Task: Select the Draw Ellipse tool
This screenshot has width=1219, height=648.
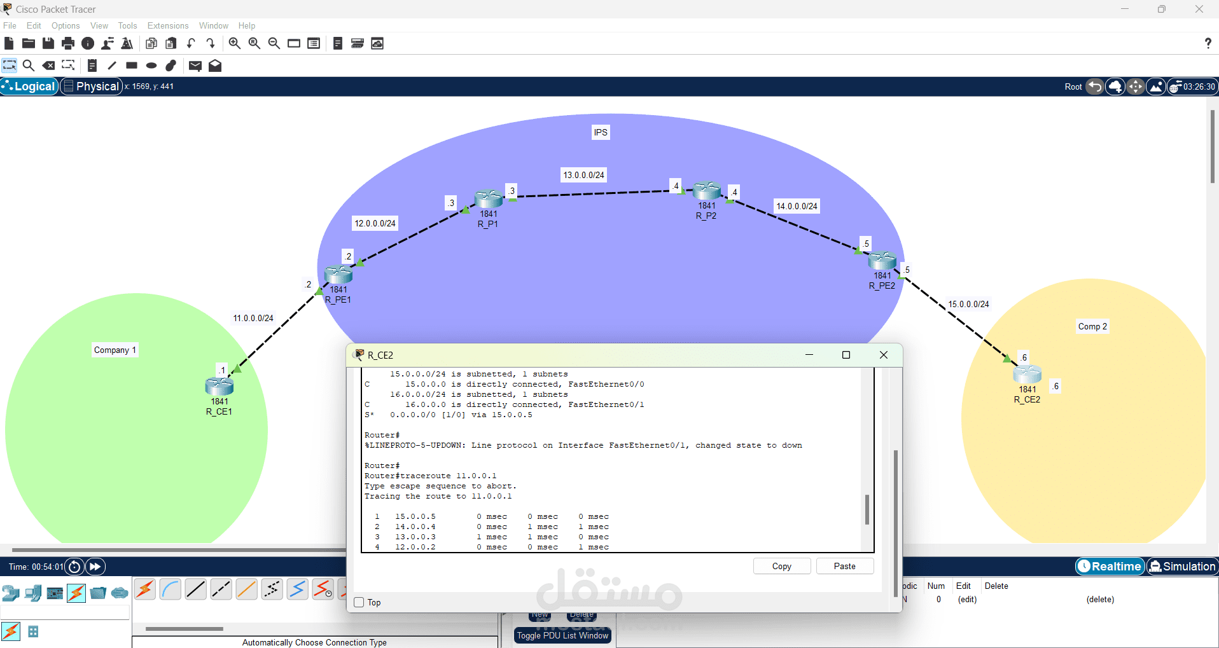Action: 151,65
